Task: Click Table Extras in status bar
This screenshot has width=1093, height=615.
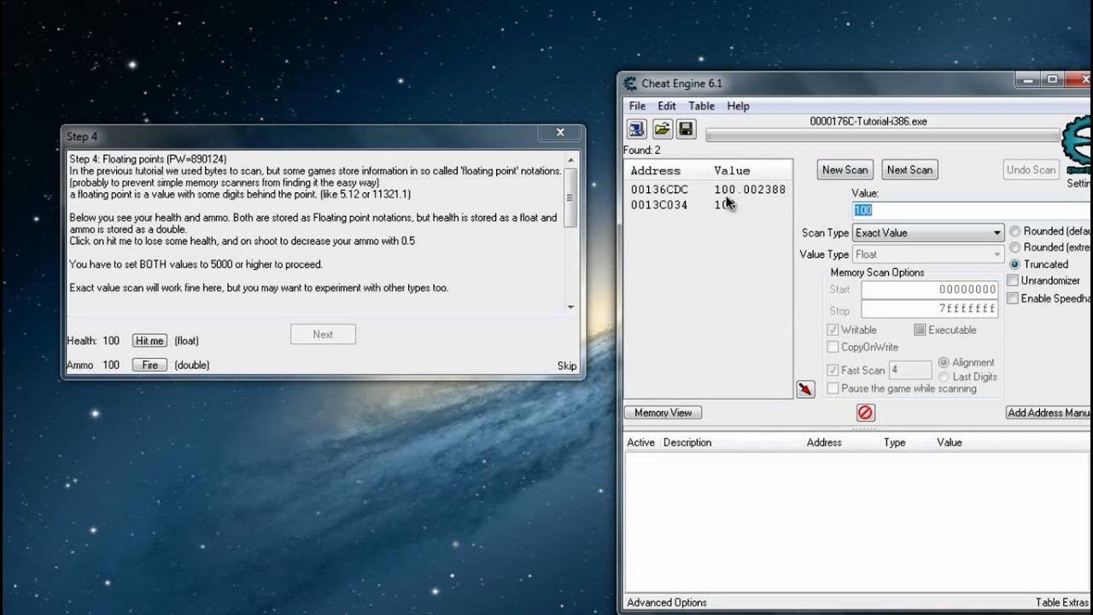Action: (1062, 602)
